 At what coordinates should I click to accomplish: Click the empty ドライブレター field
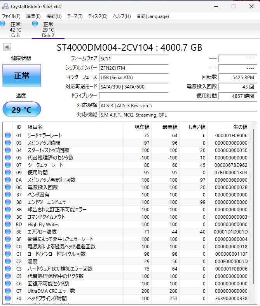pos(134,96)
